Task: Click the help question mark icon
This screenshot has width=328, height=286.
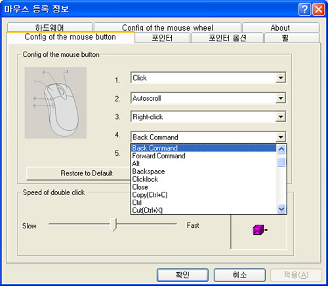Action: pyautogui.click(x=304, y=10)
